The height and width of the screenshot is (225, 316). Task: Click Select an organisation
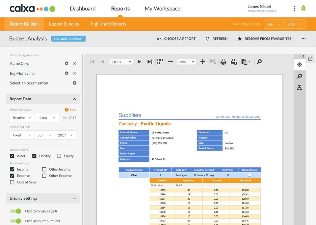point(29,83)
